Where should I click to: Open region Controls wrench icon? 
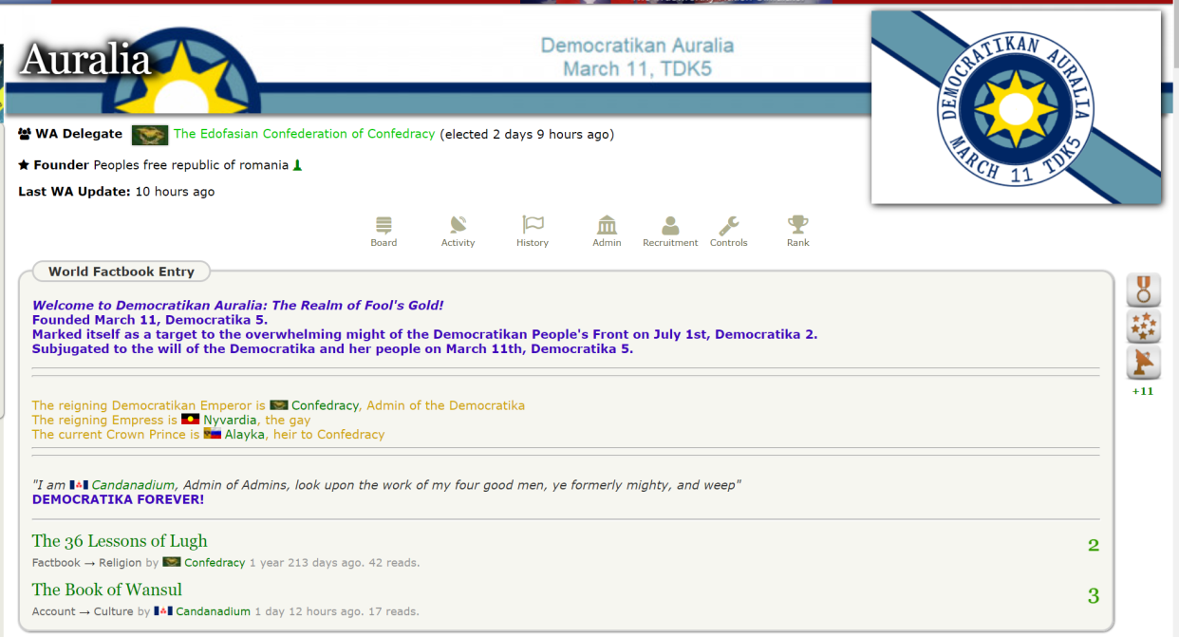728,231
